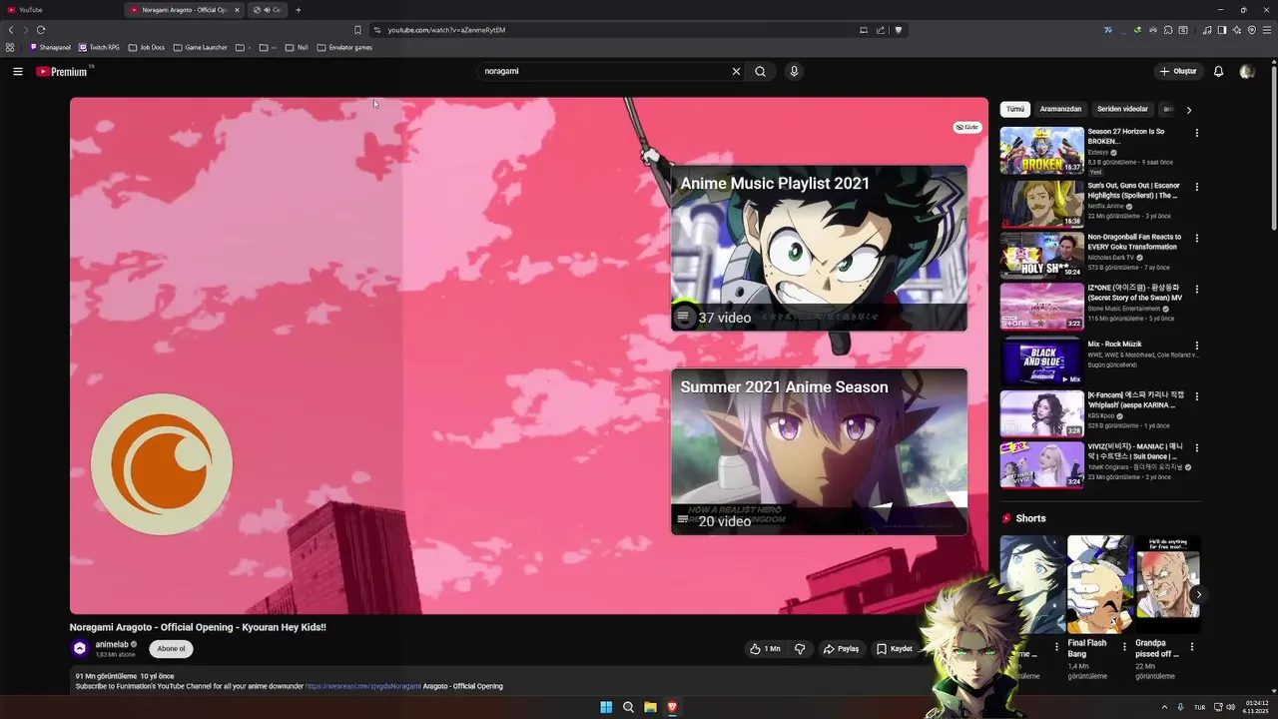Open options for K-Fancam Whiplash video
The image size is (1278, 719).
point(1196,396)
